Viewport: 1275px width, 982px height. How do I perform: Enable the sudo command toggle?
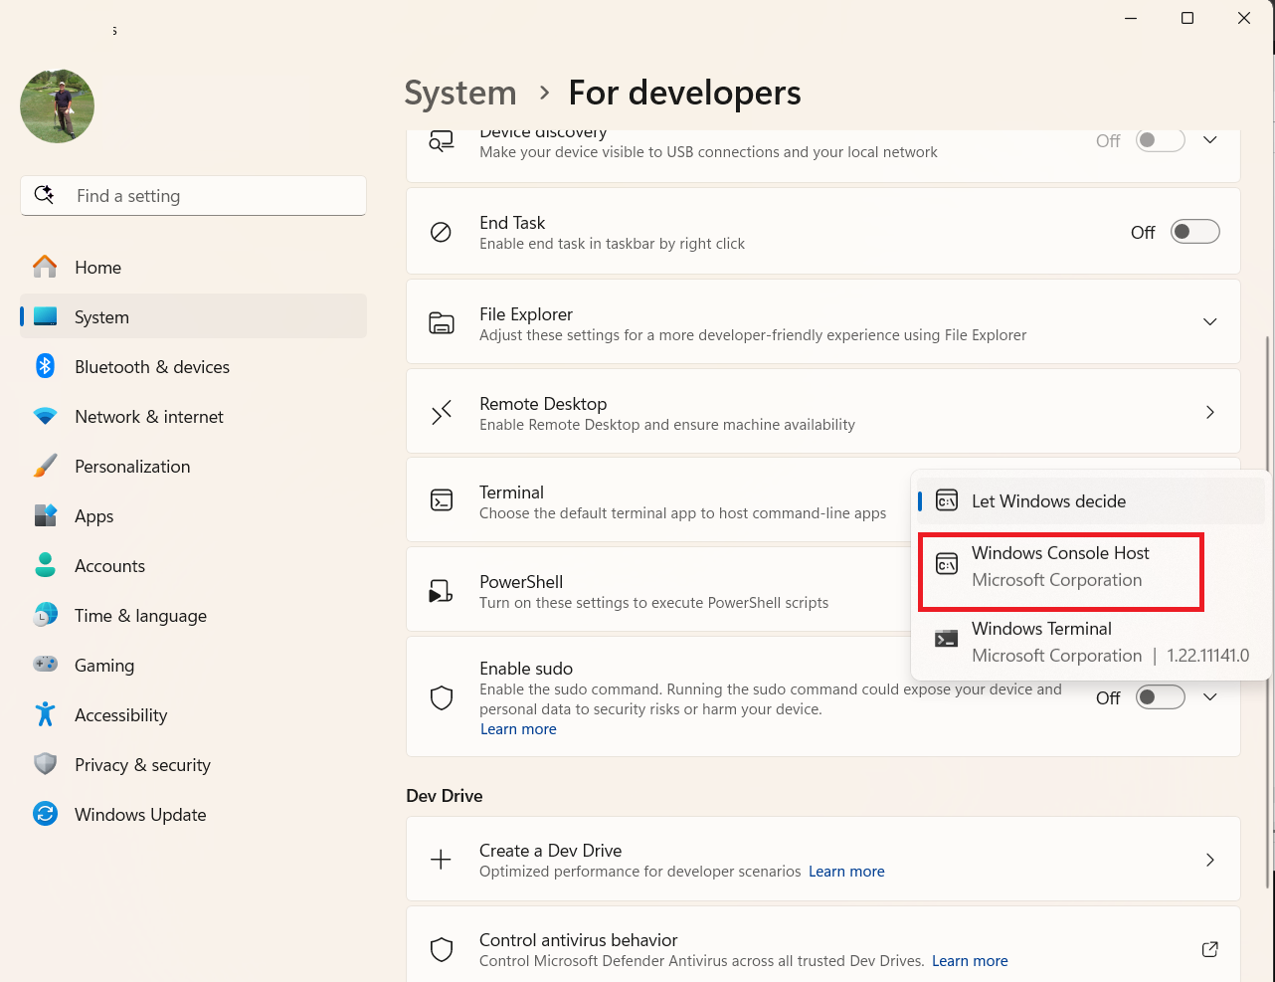(x=1160, y=697)
